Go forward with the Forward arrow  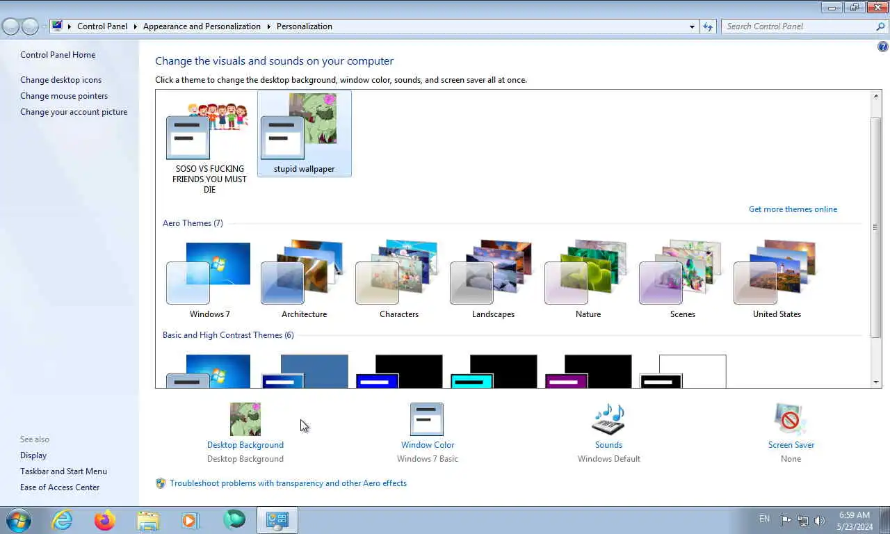30,26
